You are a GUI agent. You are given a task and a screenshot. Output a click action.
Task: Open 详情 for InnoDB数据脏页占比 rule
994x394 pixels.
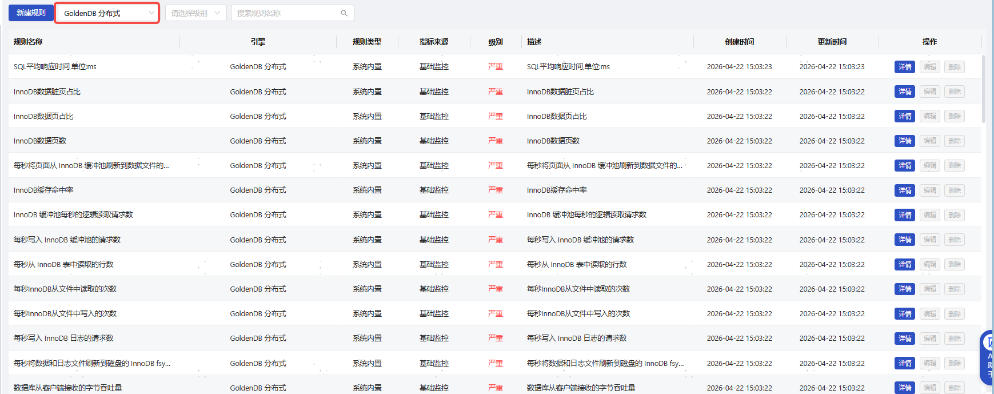(905, 91)
